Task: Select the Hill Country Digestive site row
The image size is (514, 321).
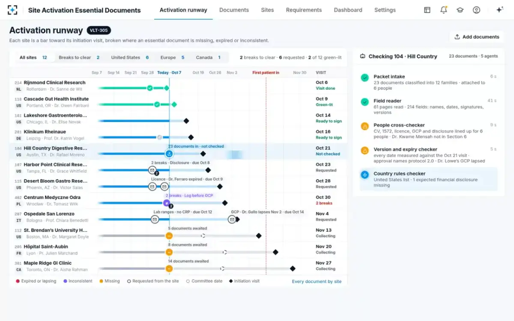Action: click(178, 152)
